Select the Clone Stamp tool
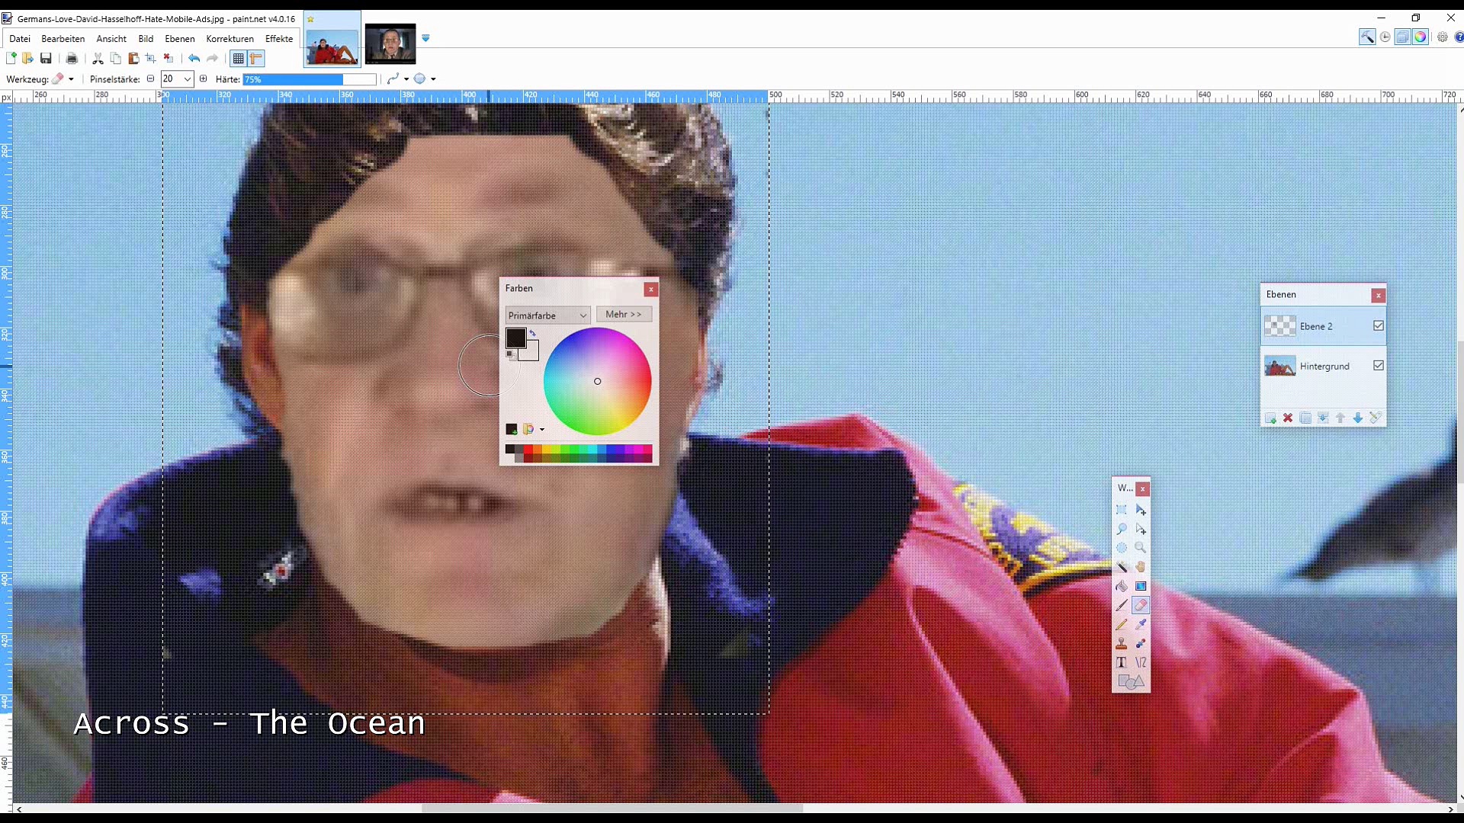This screenshot has height=823, width=1464. 1122,643
